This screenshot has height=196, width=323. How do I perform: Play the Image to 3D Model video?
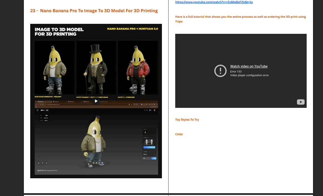coord(96,101)
